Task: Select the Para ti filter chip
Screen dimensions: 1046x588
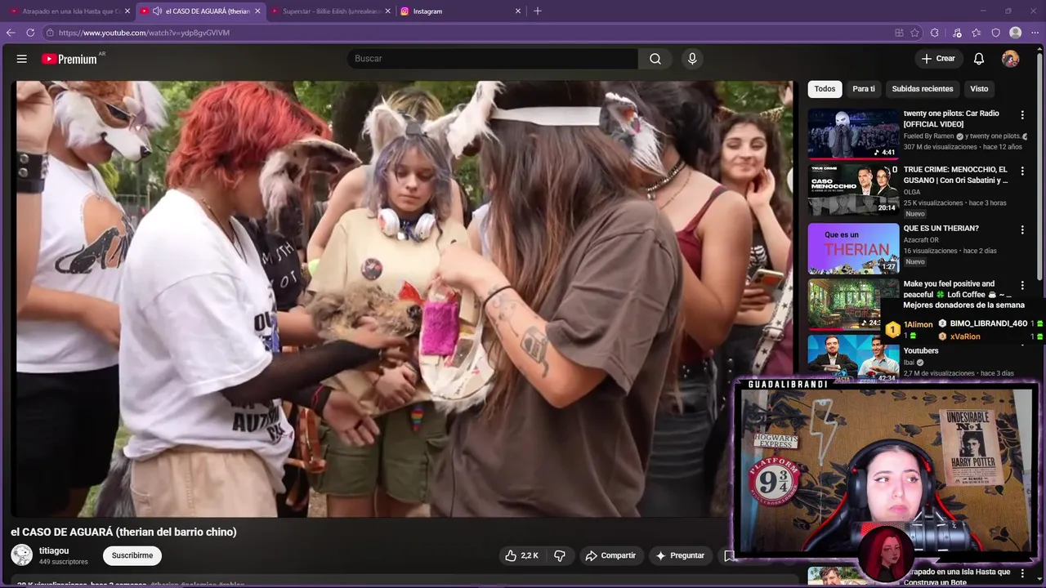Action: pyautogui.click(x=864, y=89)
